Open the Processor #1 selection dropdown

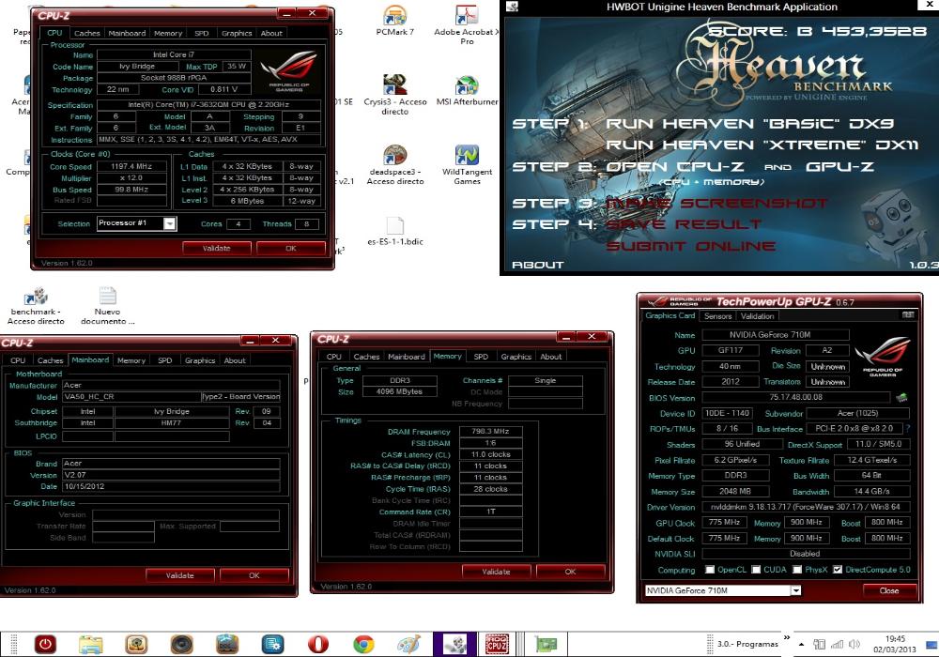tap(170, 223)
